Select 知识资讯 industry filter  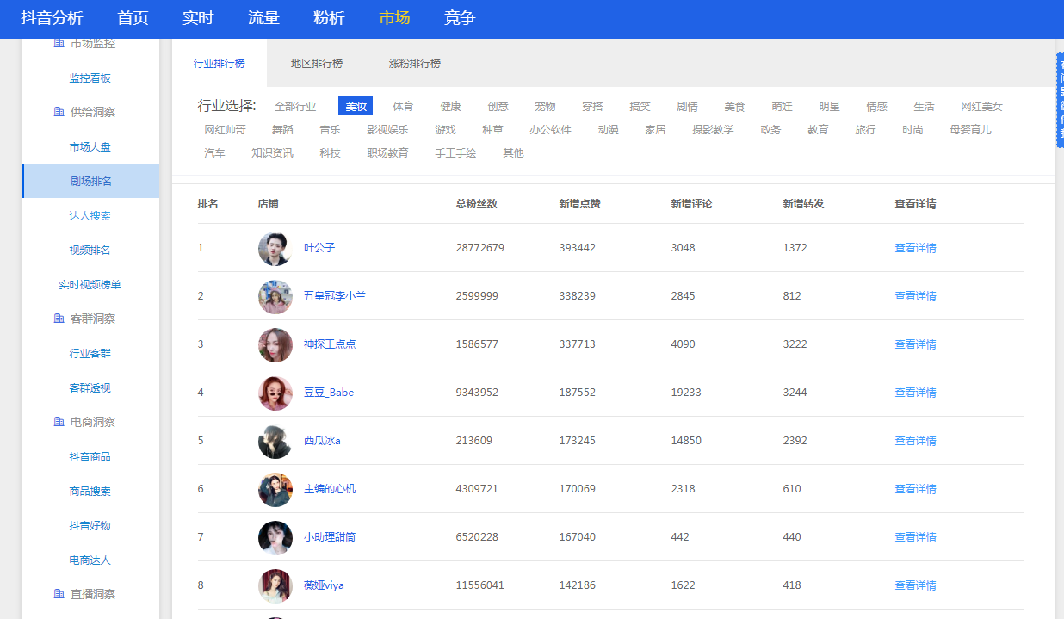(272, 153)
